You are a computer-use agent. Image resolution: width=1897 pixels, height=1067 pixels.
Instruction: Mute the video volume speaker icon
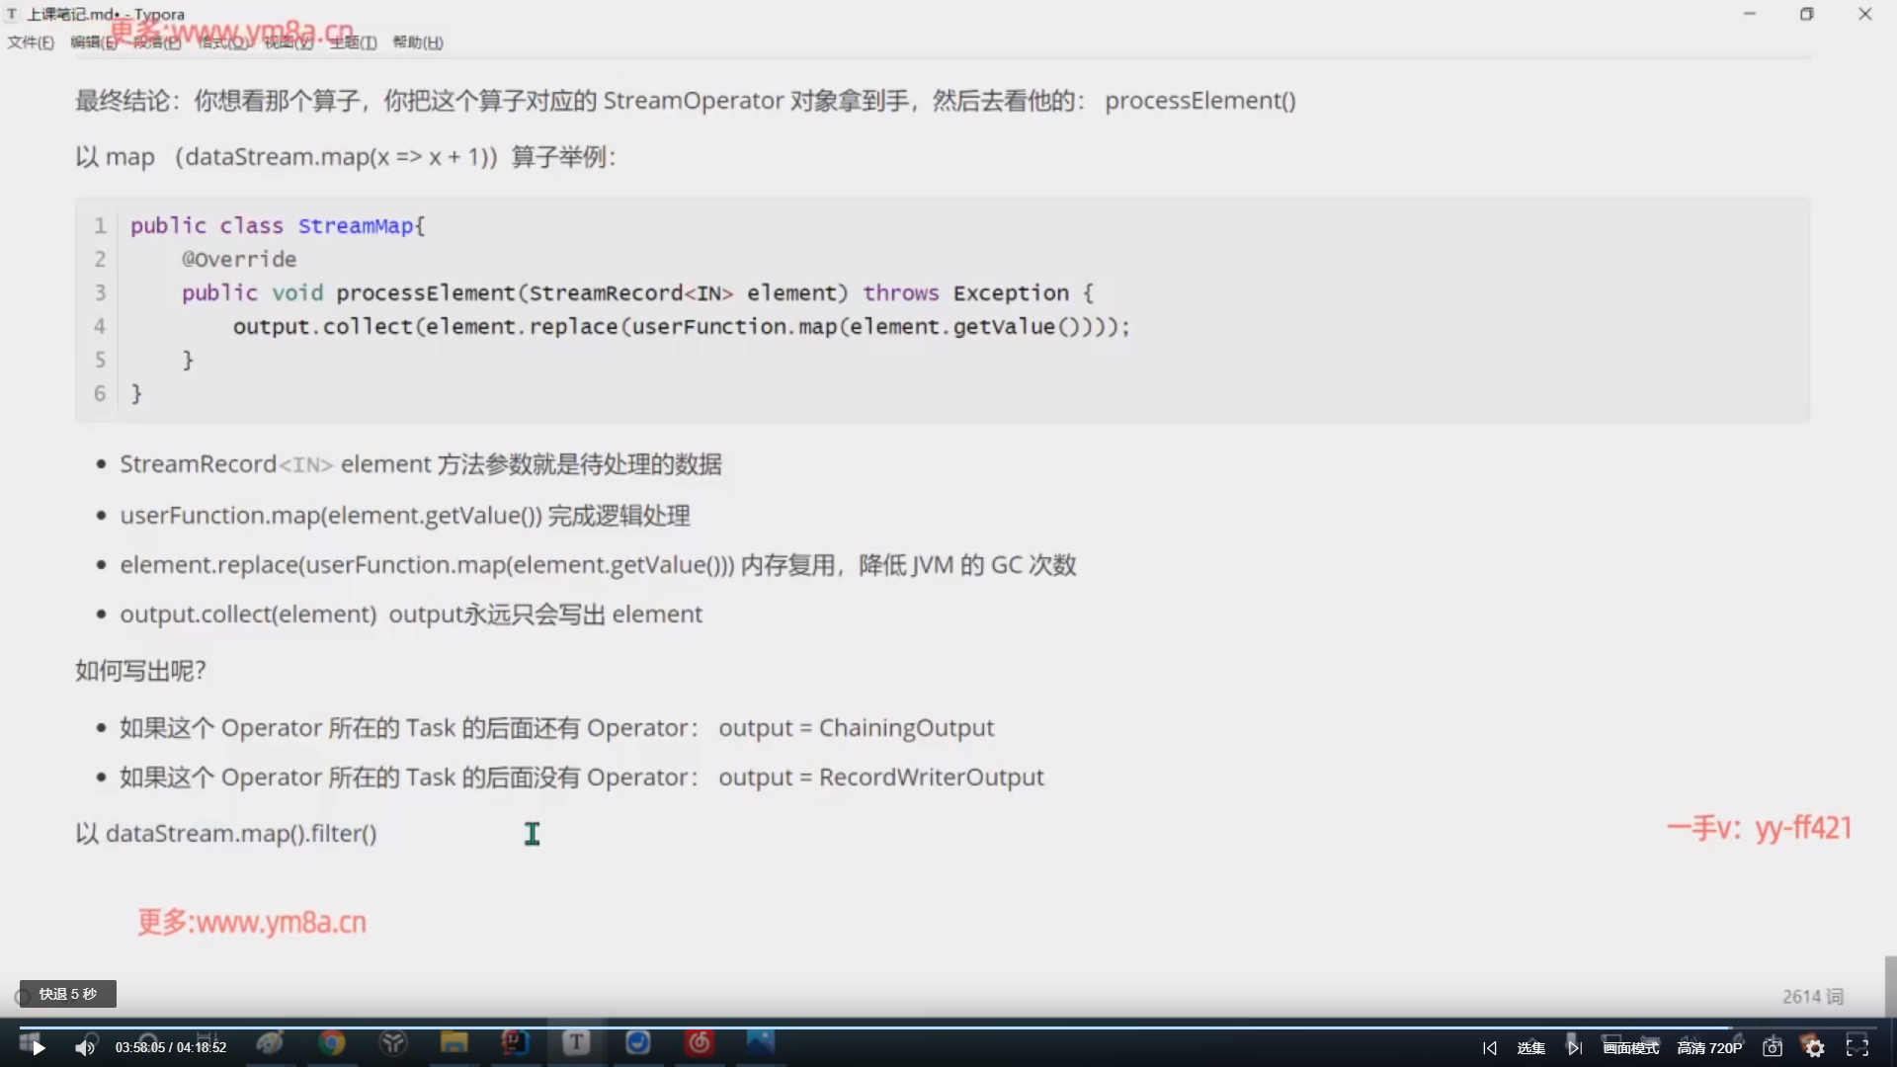click(x=85, y=1048)
